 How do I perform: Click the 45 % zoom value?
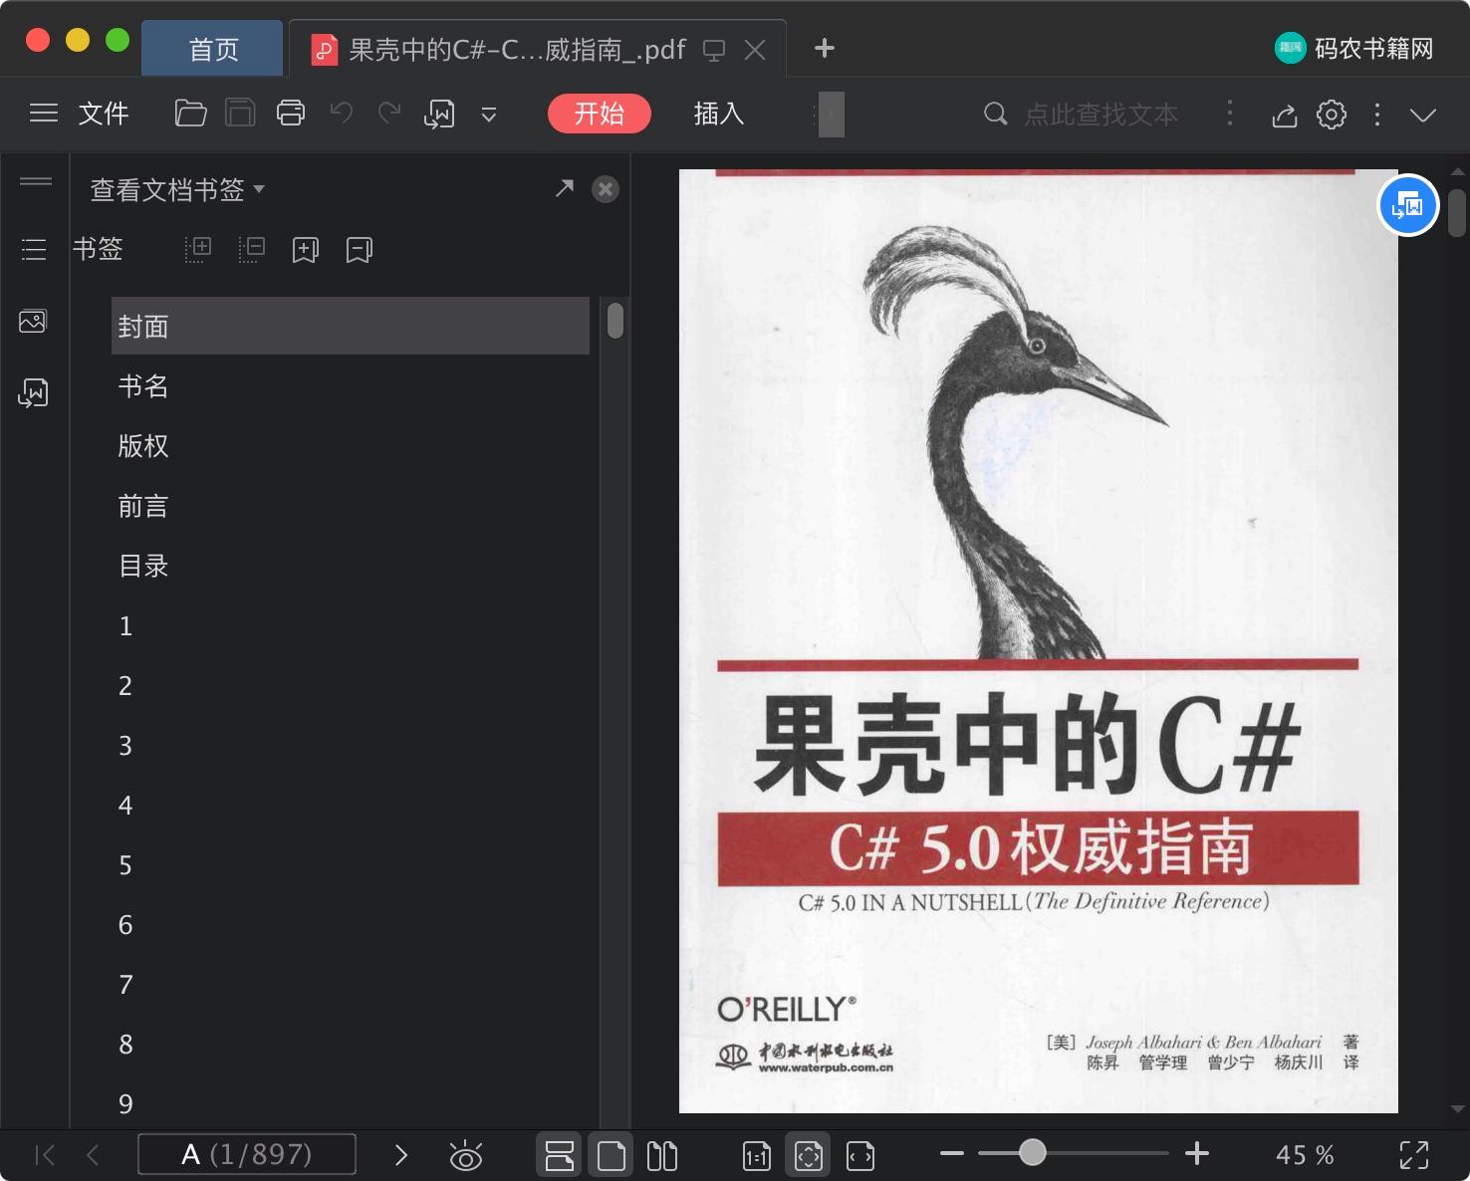pos(1305,1155)
